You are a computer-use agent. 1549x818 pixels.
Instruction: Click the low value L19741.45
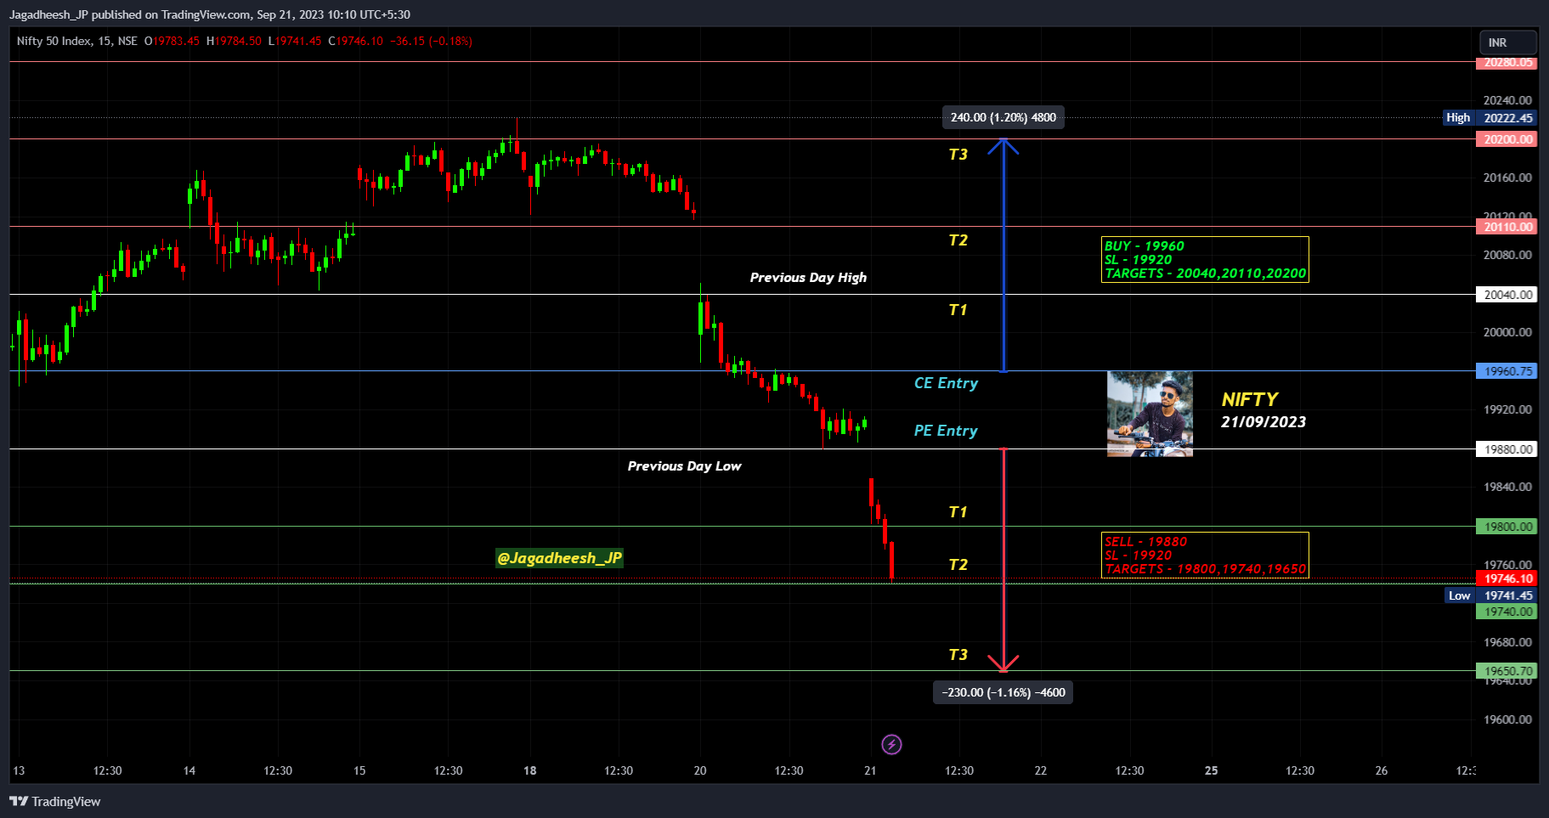[295, 41]
